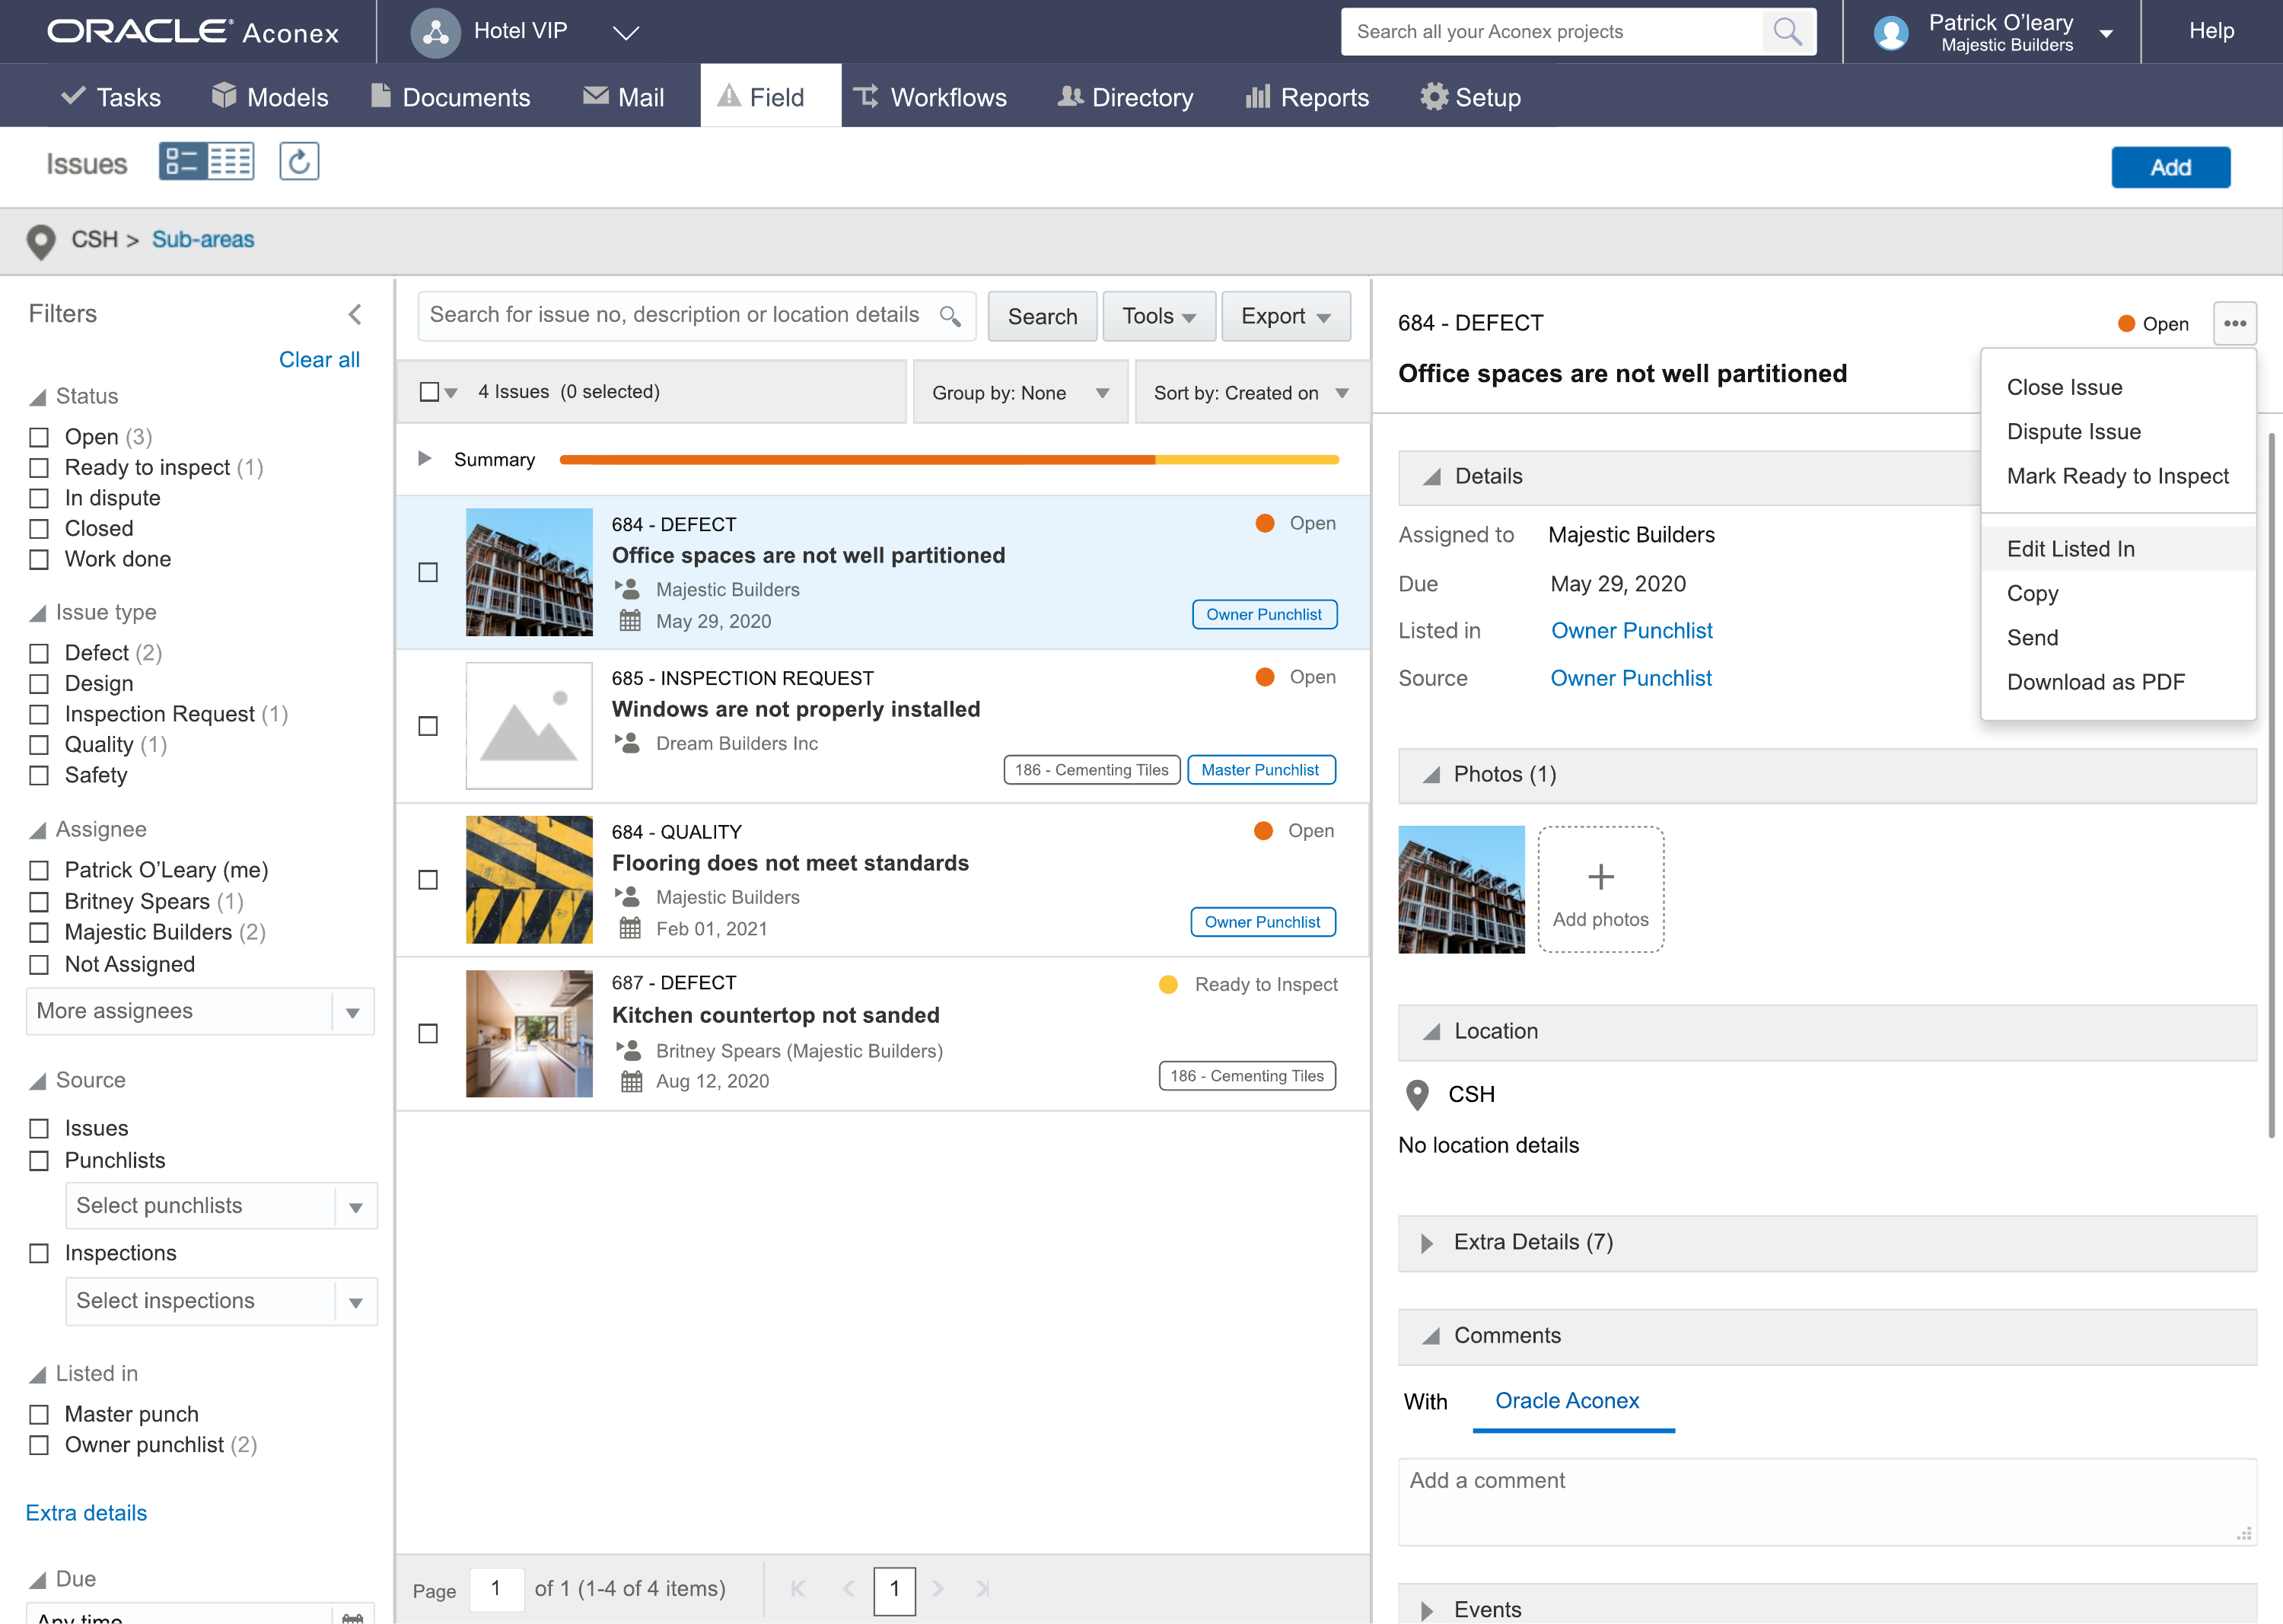Image resolution: width=2283 pixels, height=1624 pixels.
Task: Open the More assignees dropdown
Action: [x=200, y=1012]
